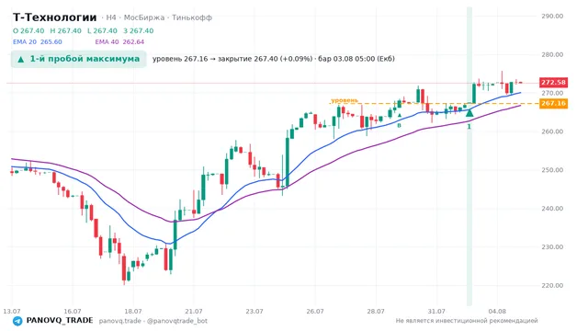Viewport: 588px width, 331px height.
Task: Click the small triangle marker labeled B
Action: (400, 116)
